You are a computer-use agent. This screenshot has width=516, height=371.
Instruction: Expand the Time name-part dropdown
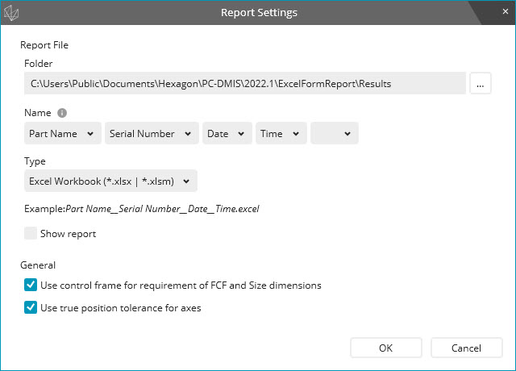(281, 134)
